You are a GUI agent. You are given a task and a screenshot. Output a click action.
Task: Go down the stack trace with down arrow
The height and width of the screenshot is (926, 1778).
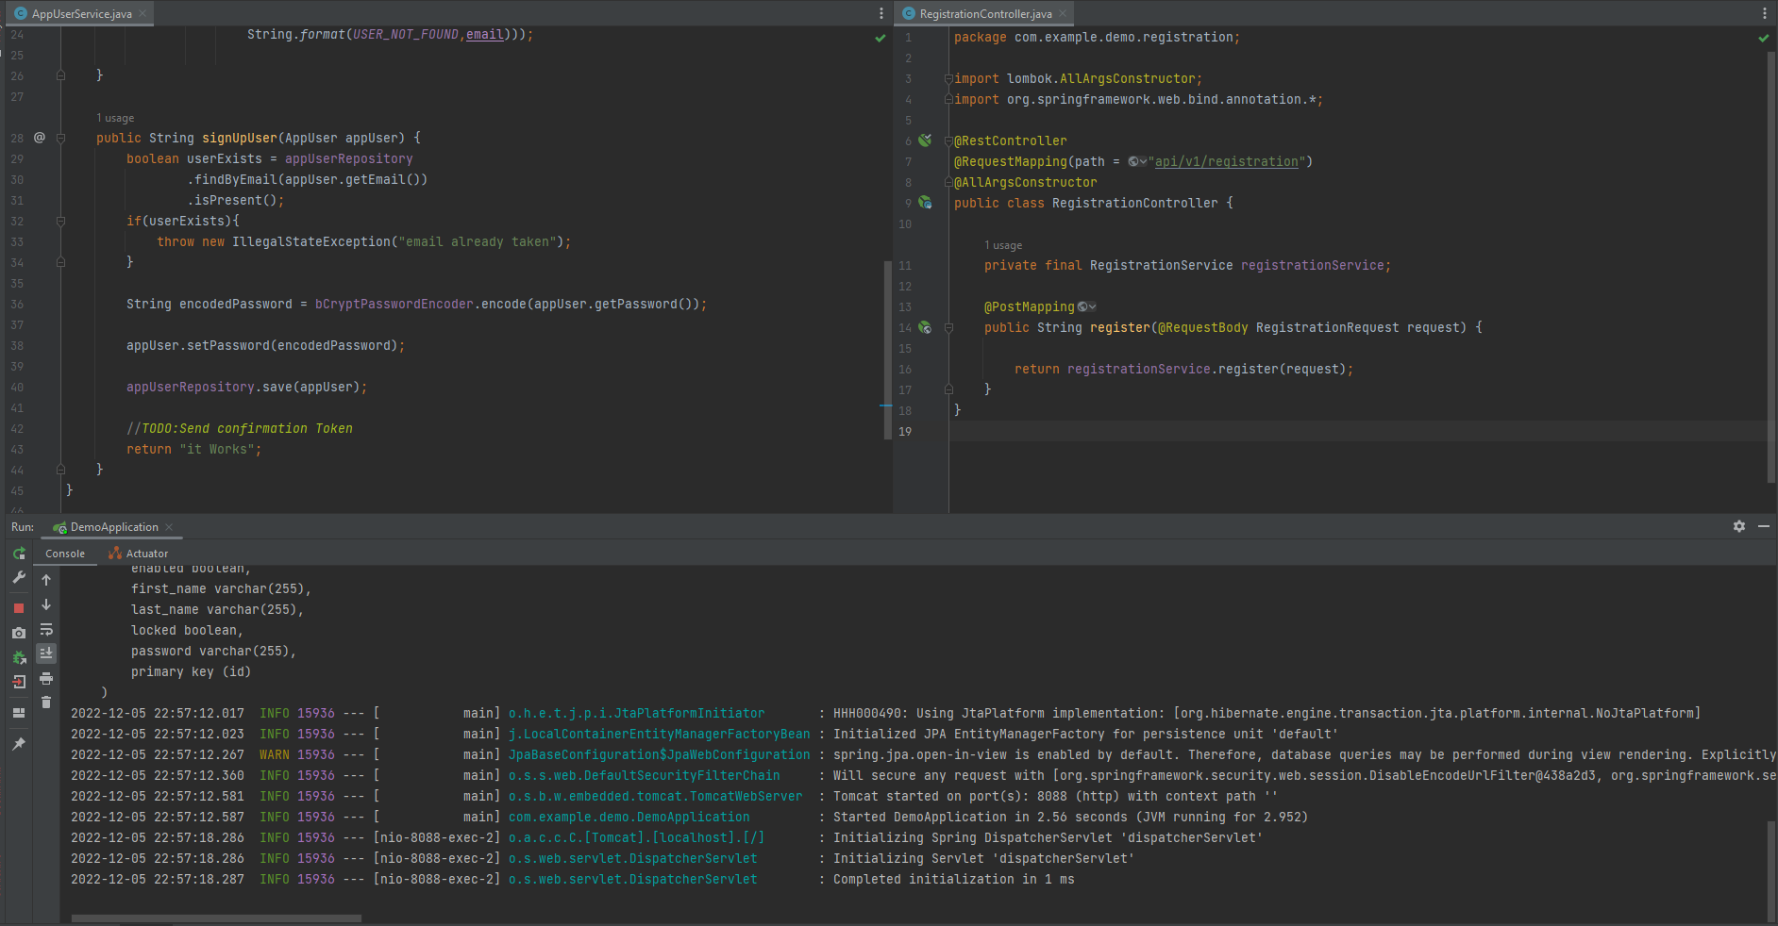pyautogui.click(x=46, y=604)
